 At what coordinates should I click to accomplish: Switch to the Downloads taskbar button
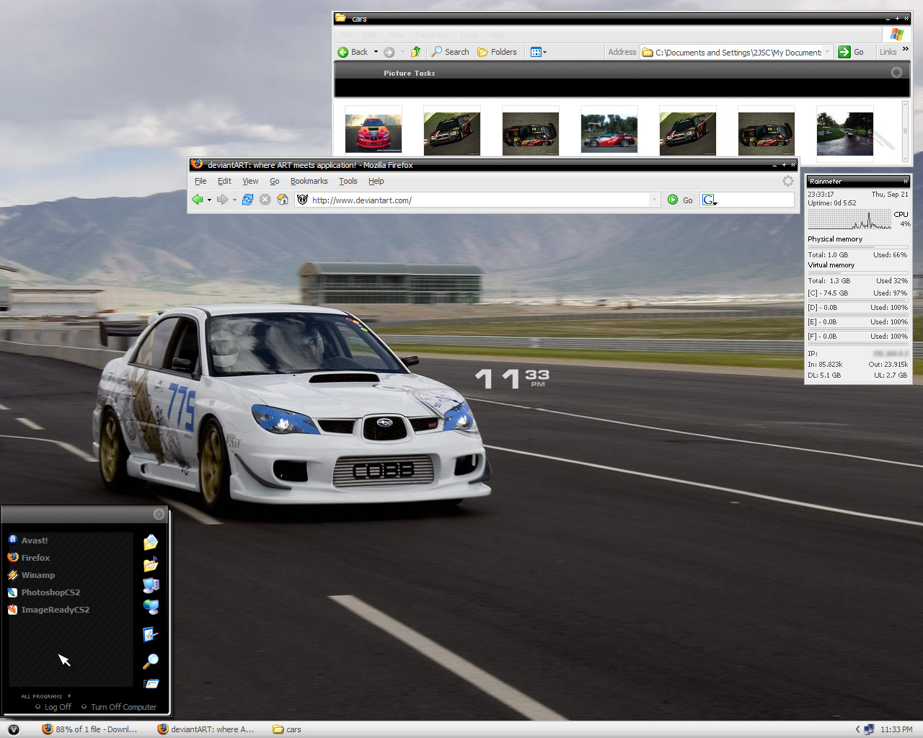tap(90, 729)
